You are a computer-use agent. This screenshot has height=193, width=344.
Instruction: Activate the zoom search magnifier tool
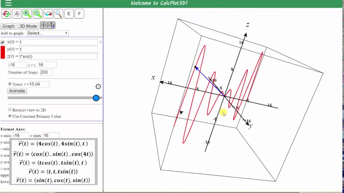58,14
